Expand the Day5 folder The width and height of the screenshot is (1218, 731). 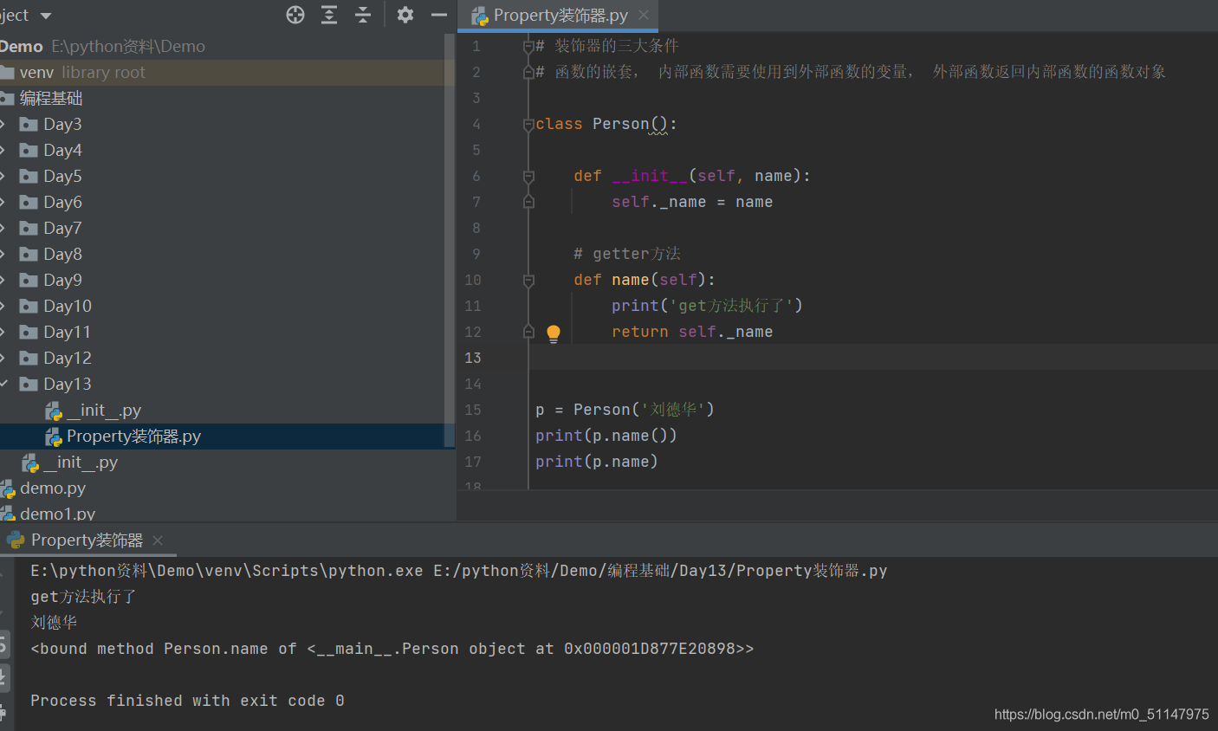click(3, 177)
